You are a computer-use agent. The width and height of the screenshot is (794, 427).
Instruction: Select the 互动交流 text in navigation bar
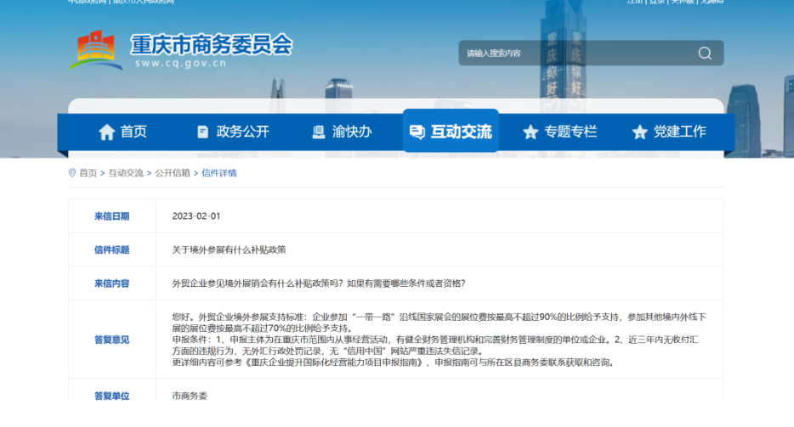(x=462, y=132)
